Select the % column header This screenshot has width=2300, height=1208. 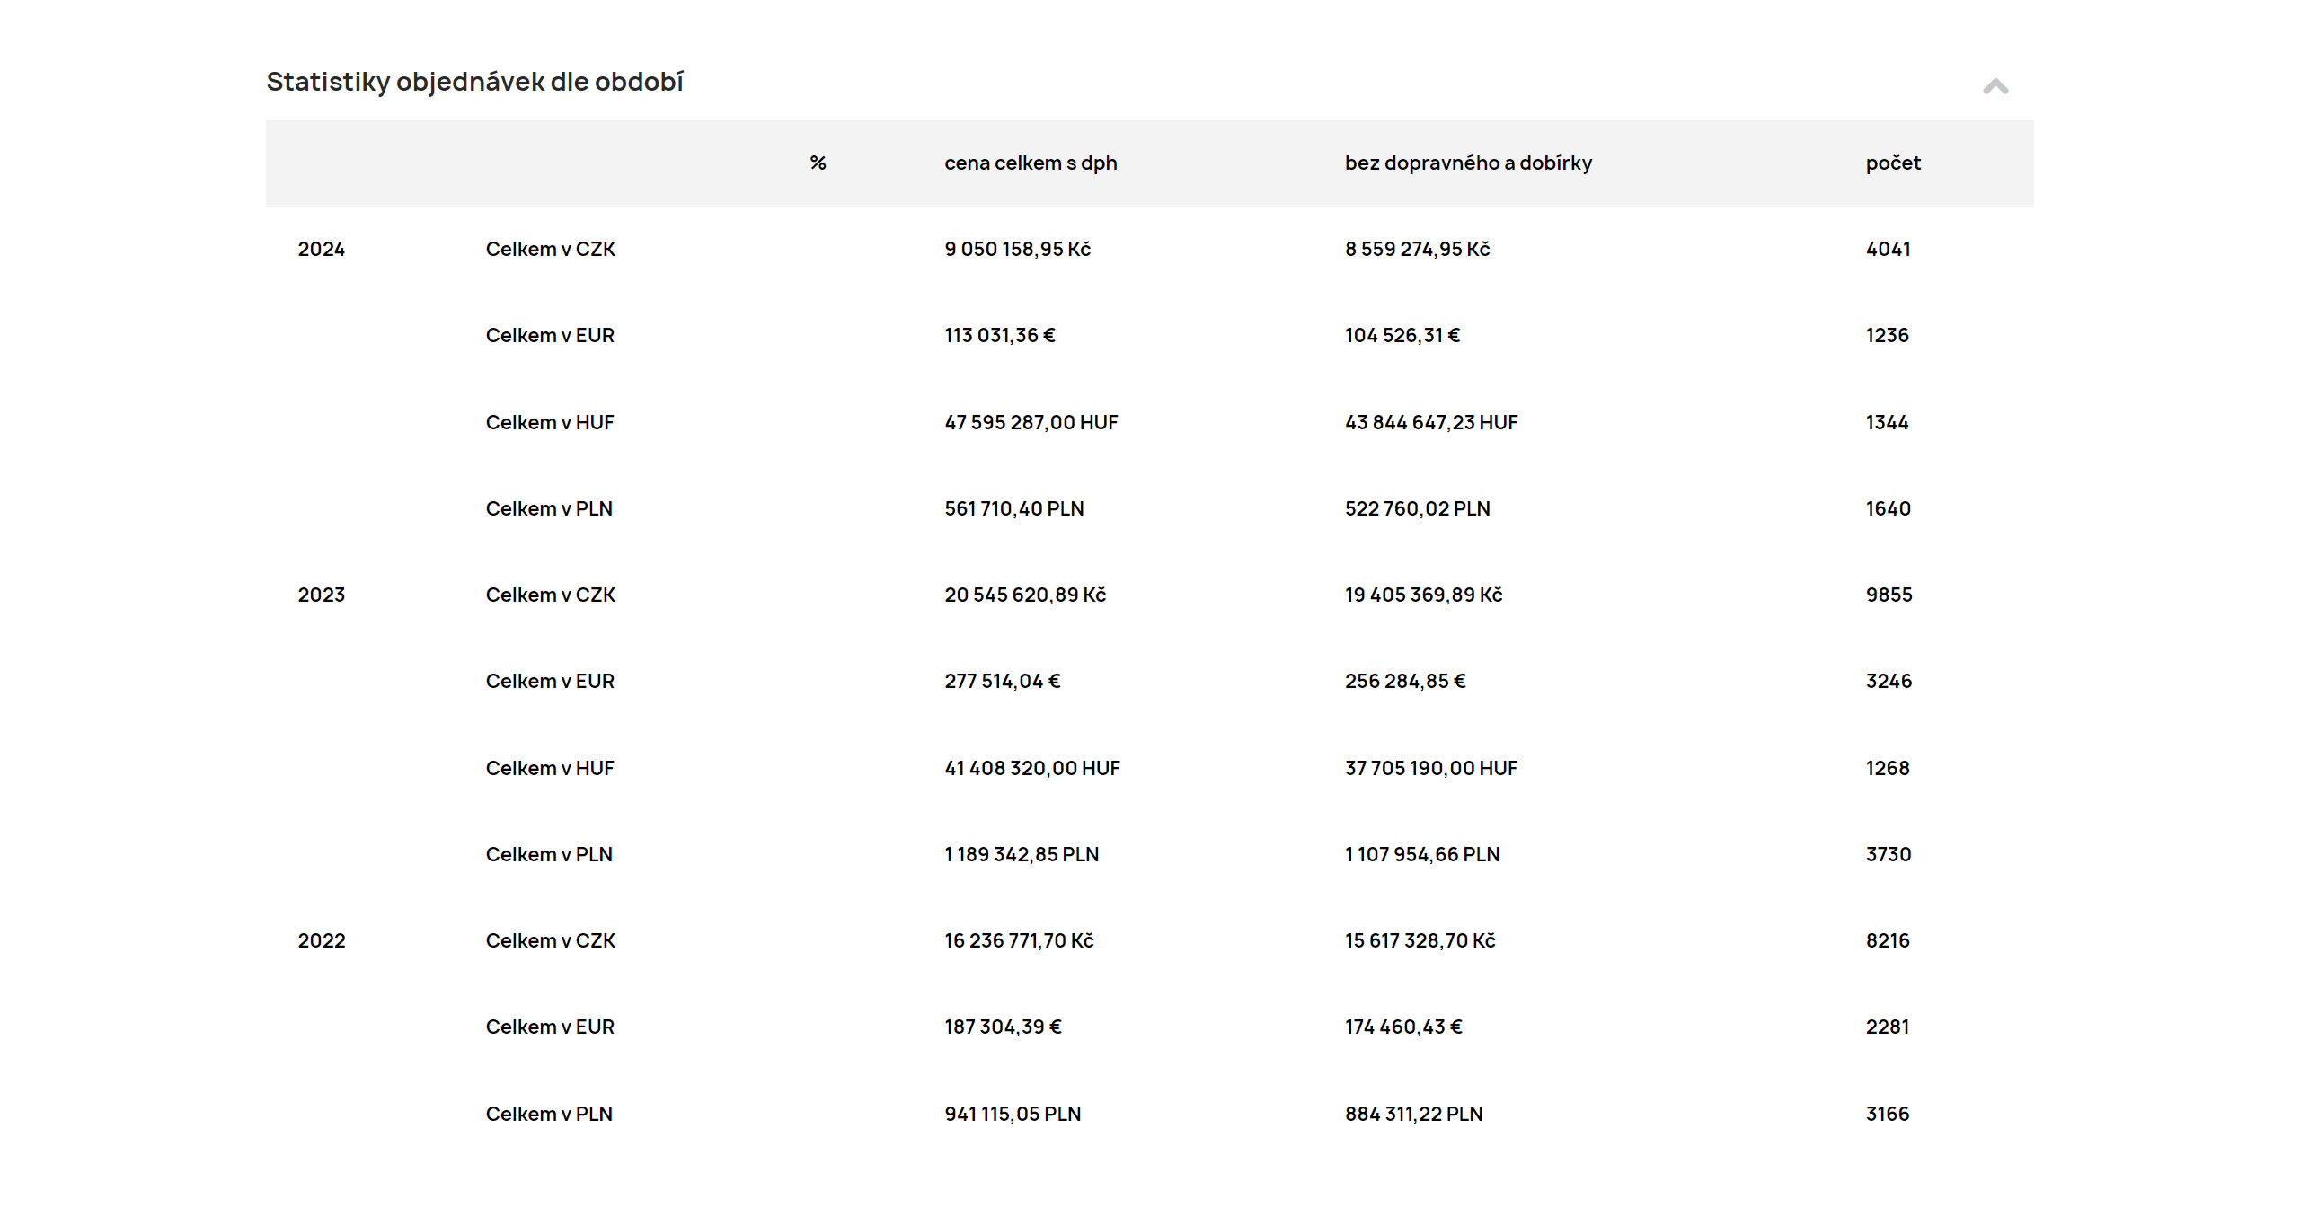click(818, 163)
